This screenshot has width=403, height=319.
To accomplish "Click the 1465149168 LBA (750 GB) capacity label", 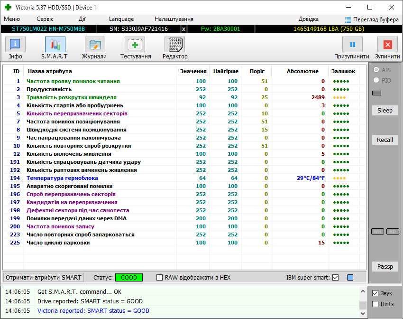I will tap(329, 29).
